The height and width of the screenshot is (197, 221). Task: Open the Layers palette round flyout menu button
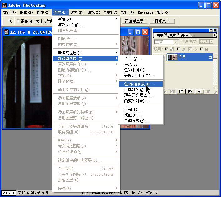(215, 35)
